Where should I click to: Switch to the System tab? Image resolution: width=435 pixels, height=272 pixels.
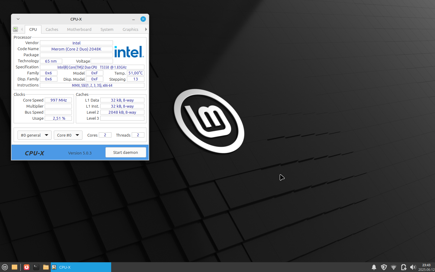107,29
